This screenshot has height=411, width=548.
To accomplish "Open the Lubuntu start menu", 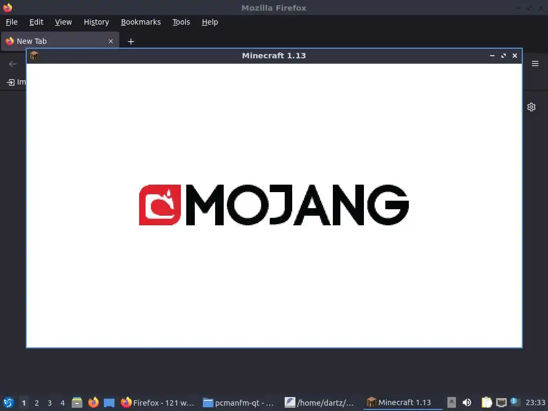I will (9, 402).
